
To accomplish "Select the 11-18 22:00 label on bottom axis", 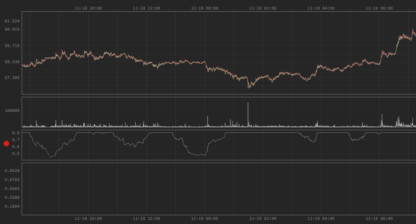I will point(146,219).
